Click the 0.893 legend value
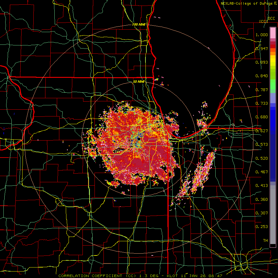Image resolution: width=278 pixels, height=278 pixels. pos(262,62)
